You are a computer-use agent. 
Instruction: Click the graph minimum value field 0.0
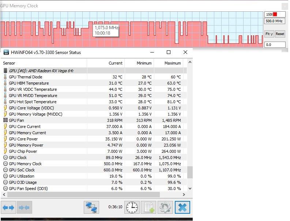tap(275, 44)
